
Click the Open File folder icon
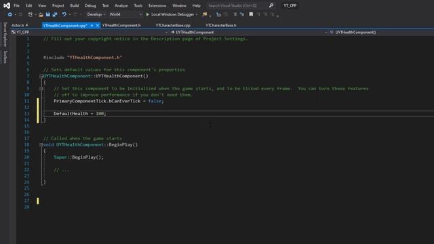41,14
